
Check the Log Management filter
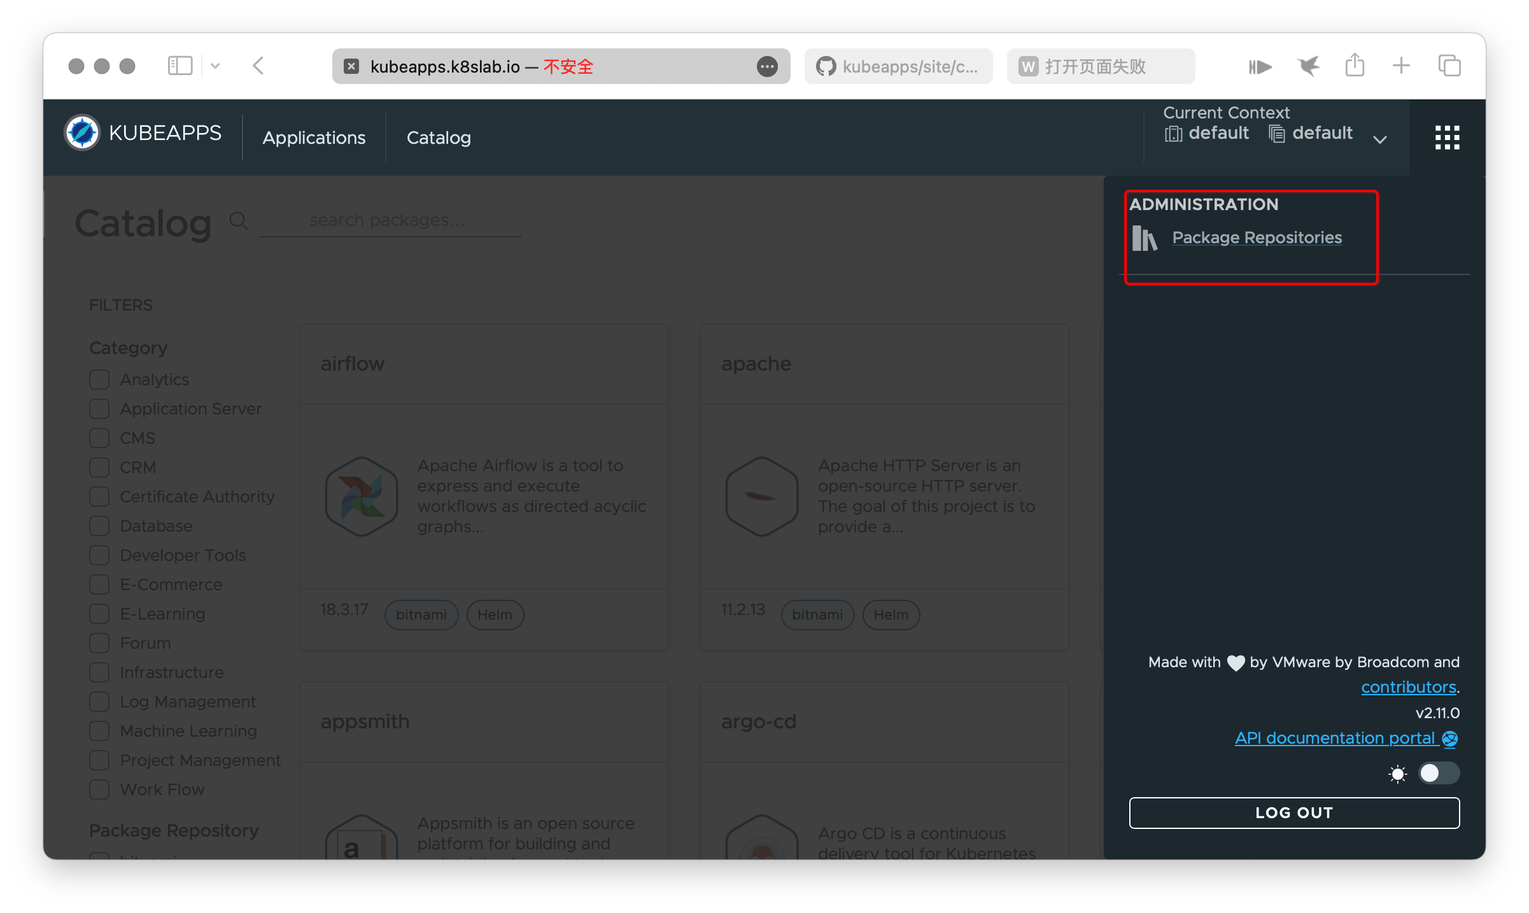(x=99, y=702)
